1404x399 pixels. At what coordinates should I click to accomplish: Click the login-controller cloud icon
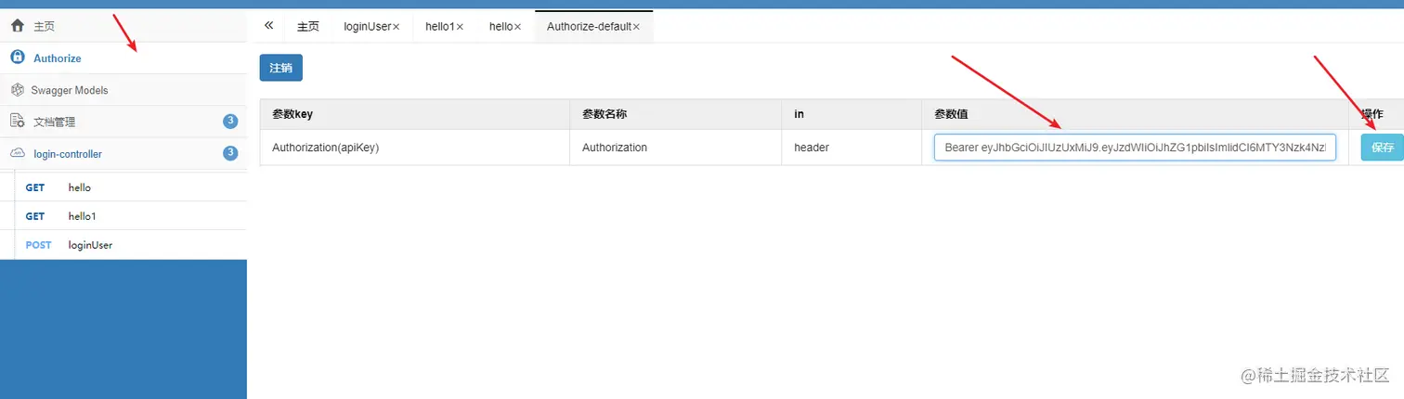17,153
